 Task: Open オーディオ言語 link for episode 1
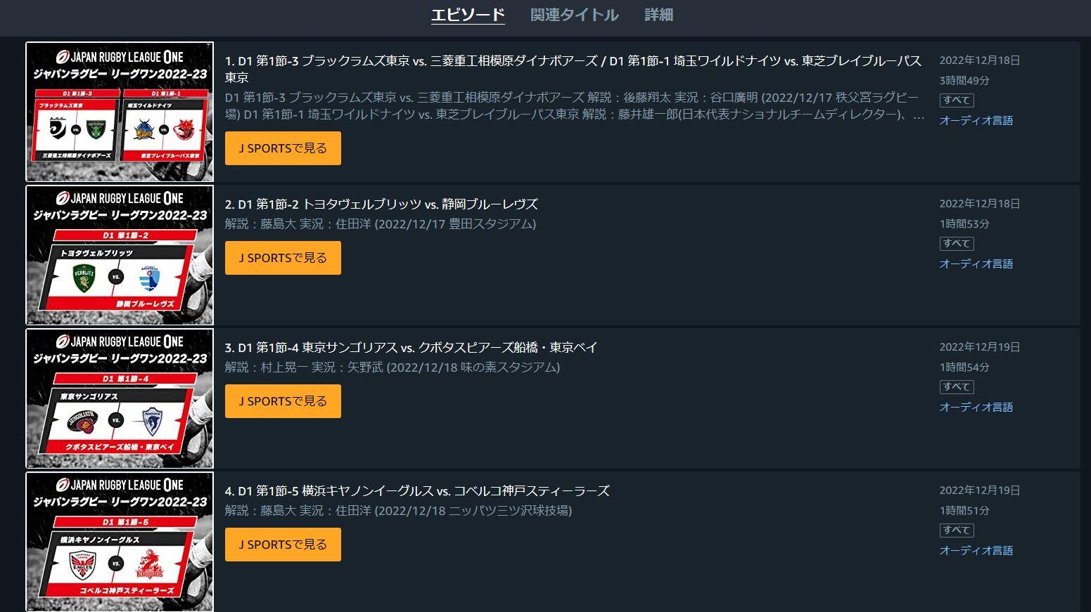pos(976,120)
